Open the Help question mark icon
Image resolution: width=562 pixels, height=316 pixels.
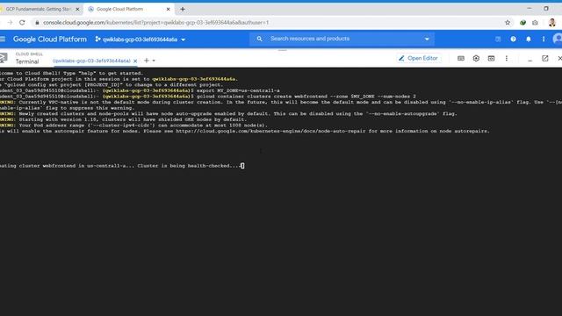pyautogui.click(x=513, y=39)
